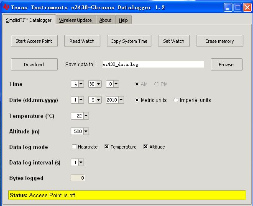Click the Erase memory button
The width and height of the screenshot is (253, 206).
[220, 41]
